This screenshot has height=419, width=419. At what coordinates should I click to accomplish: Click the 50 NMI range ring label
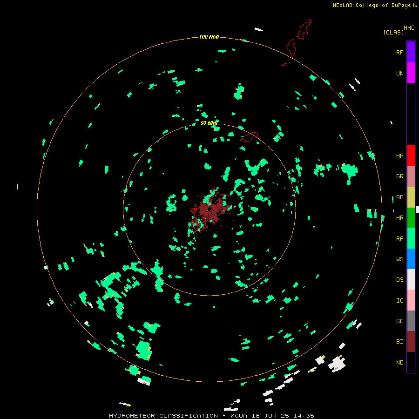(x=209, y=123)
